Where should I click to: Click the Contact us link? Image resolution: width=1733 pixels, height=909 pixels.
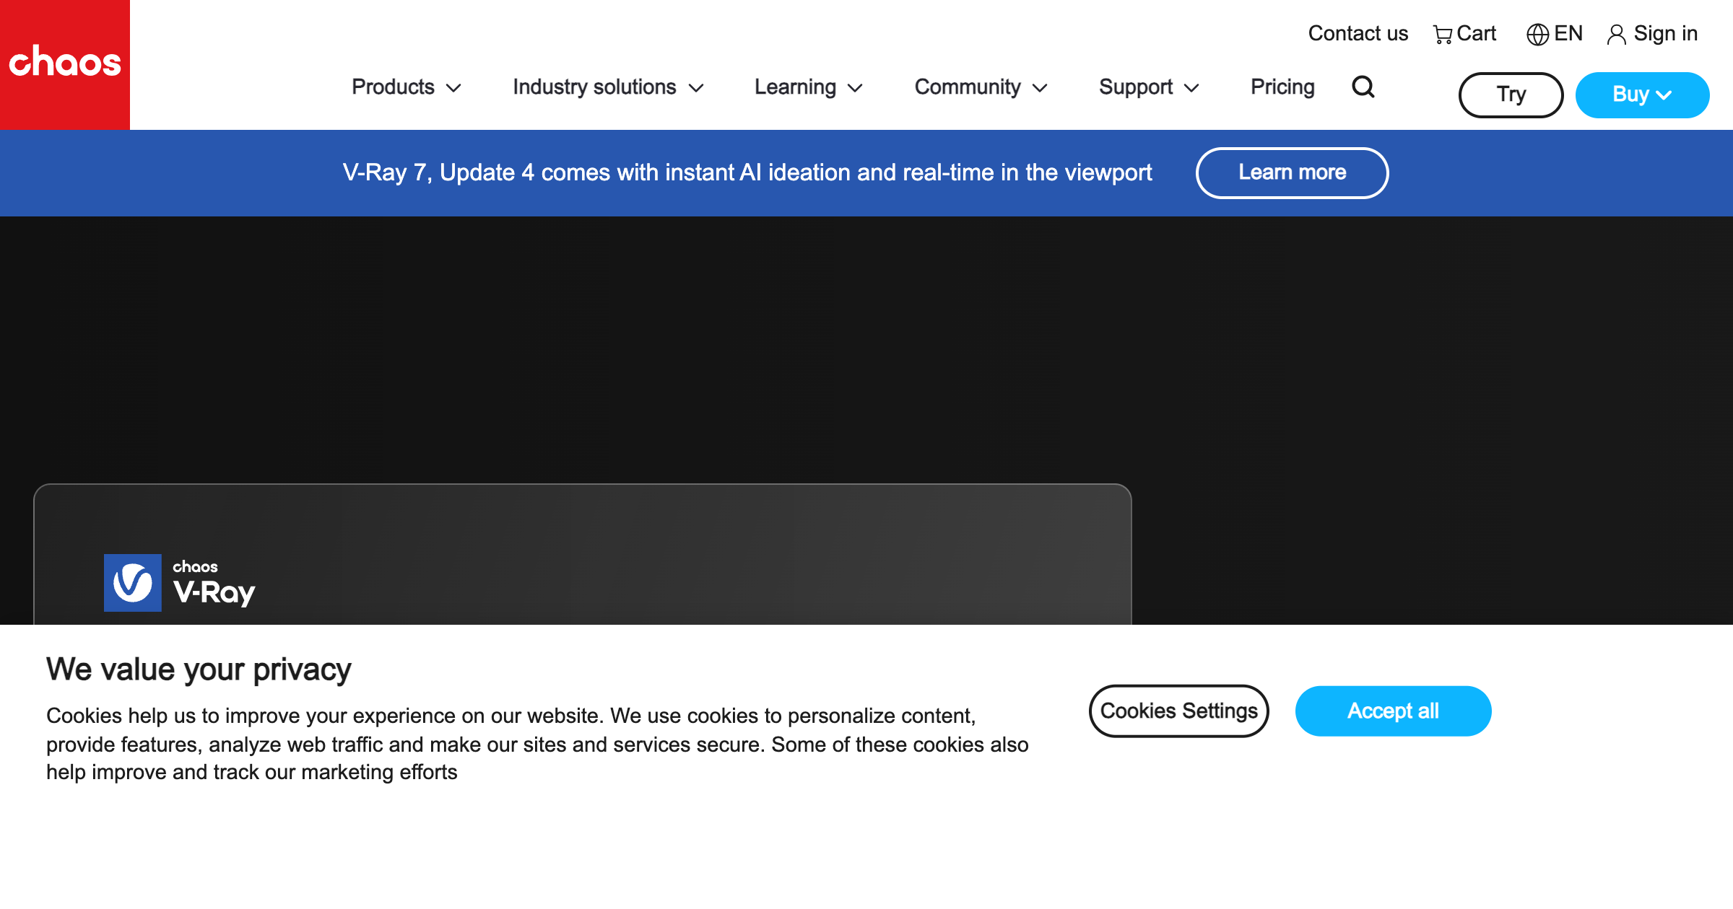pos(1358,34)
